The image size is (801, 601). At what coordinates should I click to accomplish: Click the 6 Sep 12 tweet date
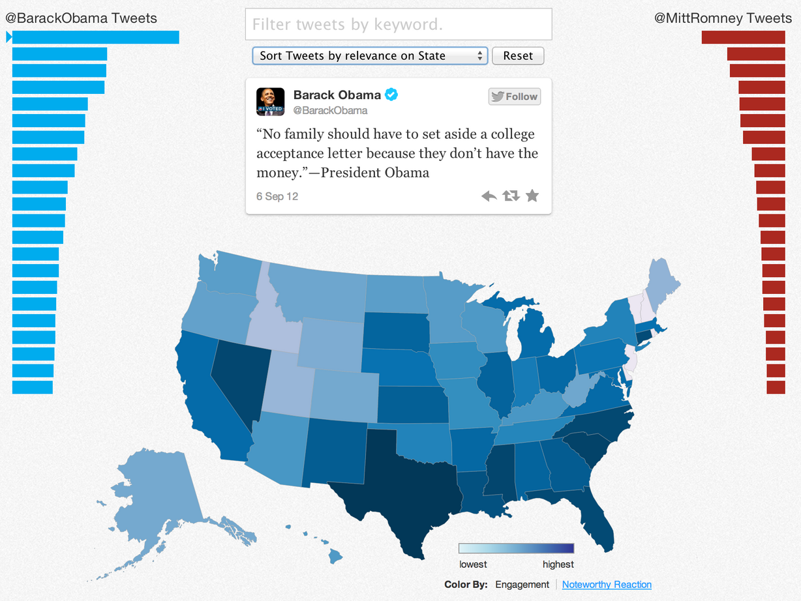[x=277, y=196]
